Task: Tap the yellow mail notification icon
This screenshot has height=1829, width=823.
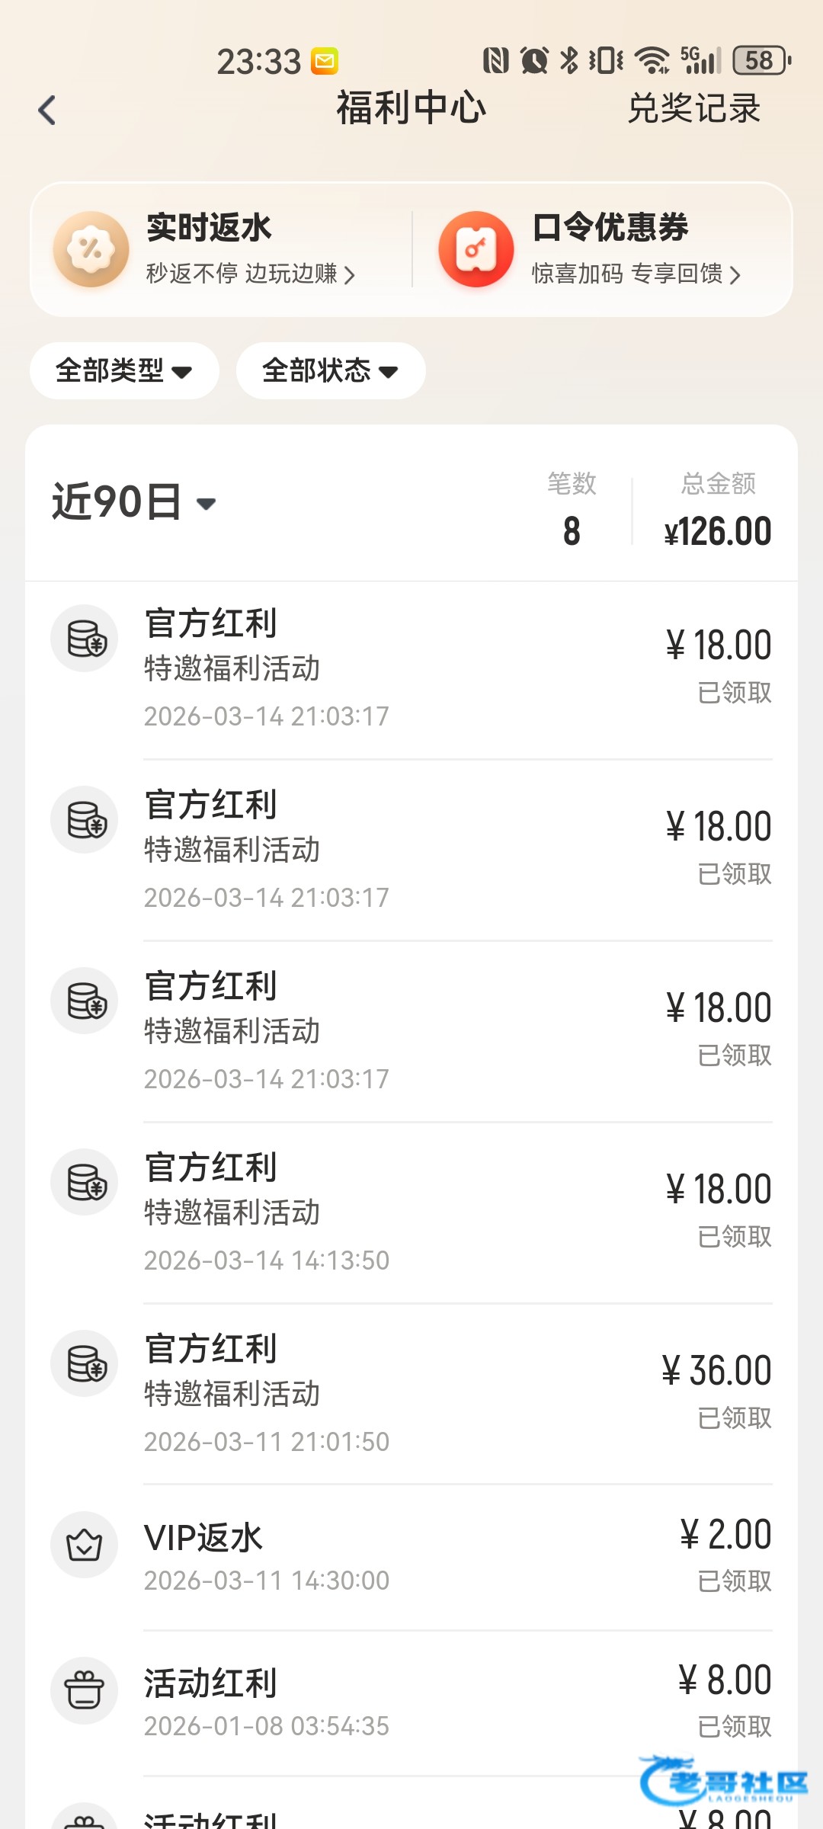Action: click(325, 61)
